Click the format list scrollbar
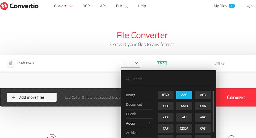 point(213,111)
